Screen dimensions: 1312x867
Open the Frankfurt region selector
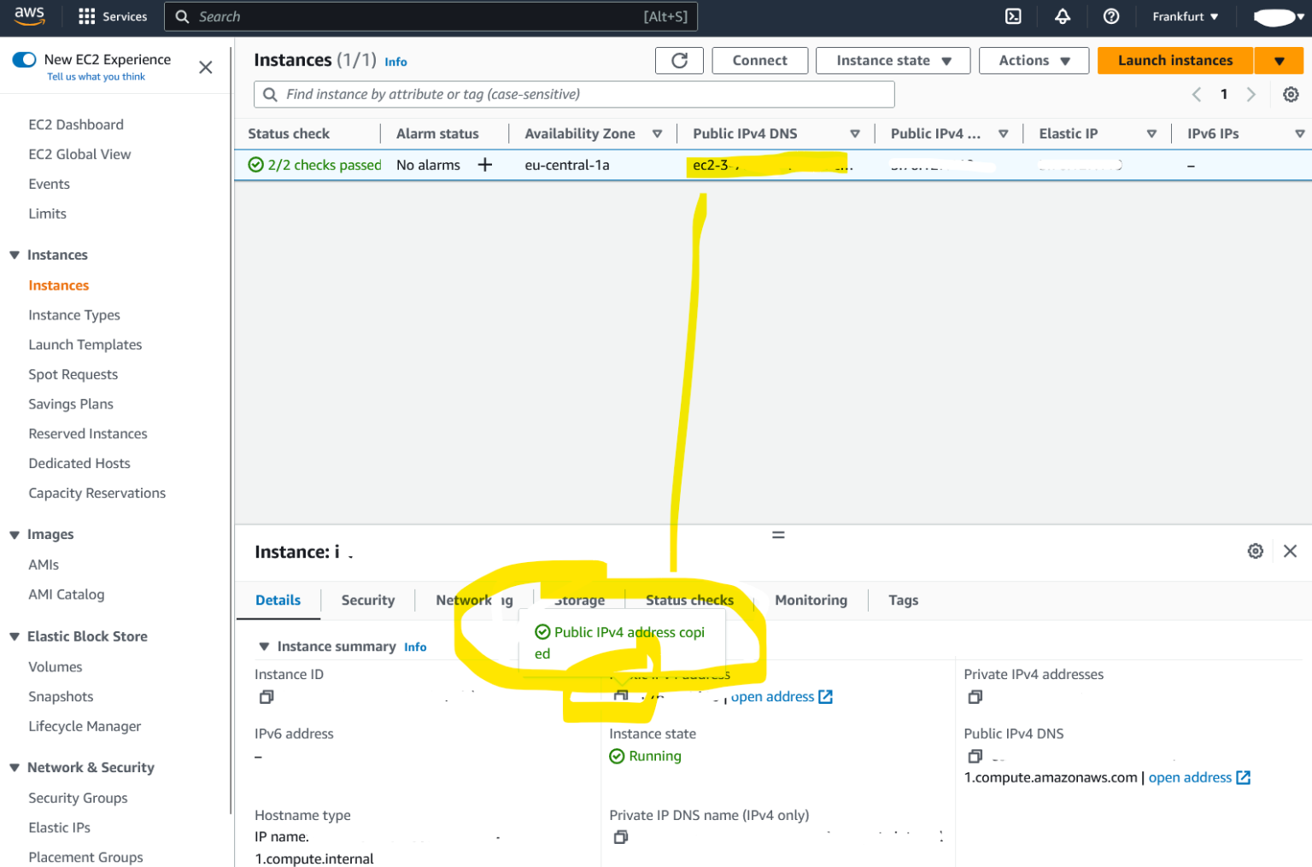pos(1185,16)
